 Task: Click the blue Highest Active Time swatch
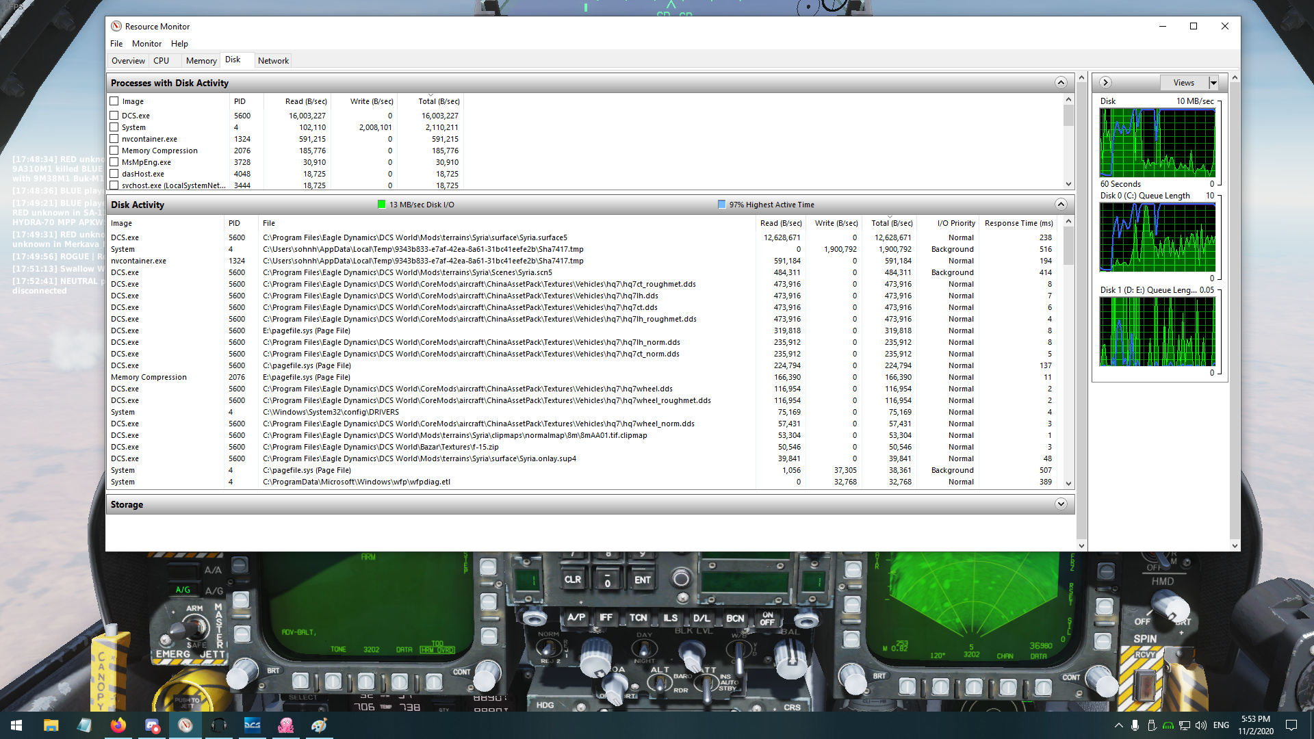click(x=721, y=205)
